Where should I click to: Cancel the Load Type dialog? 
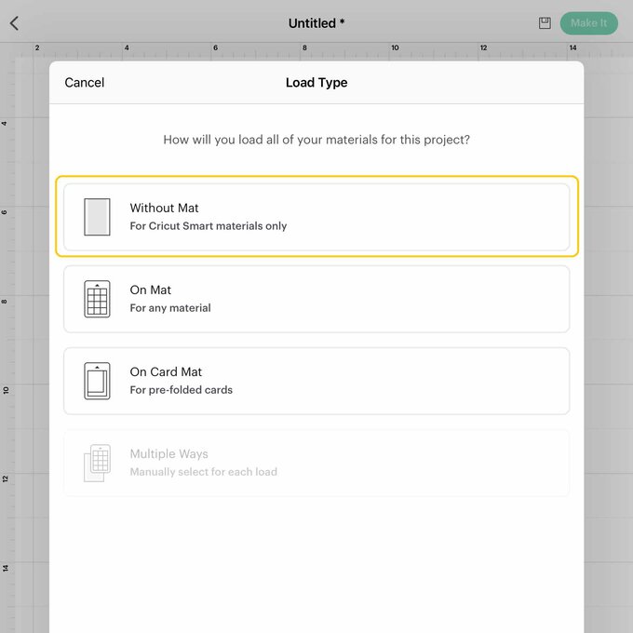85,83
